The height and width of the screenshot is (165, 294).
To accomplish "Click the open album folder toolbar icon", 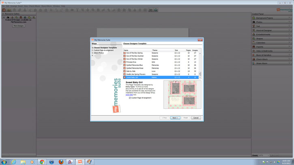I will [9, 10].
